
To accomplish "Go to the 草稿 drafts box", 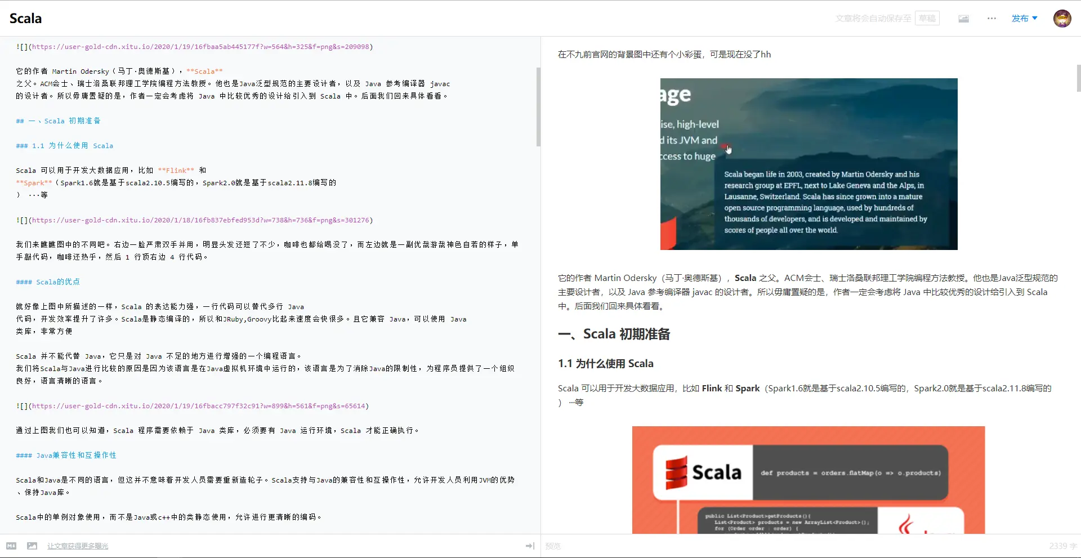I will coord(927,19).
